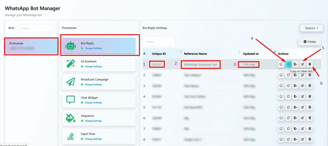Click the Bot Reply robot icon
The image size is (328, 146).
(70, 45)
